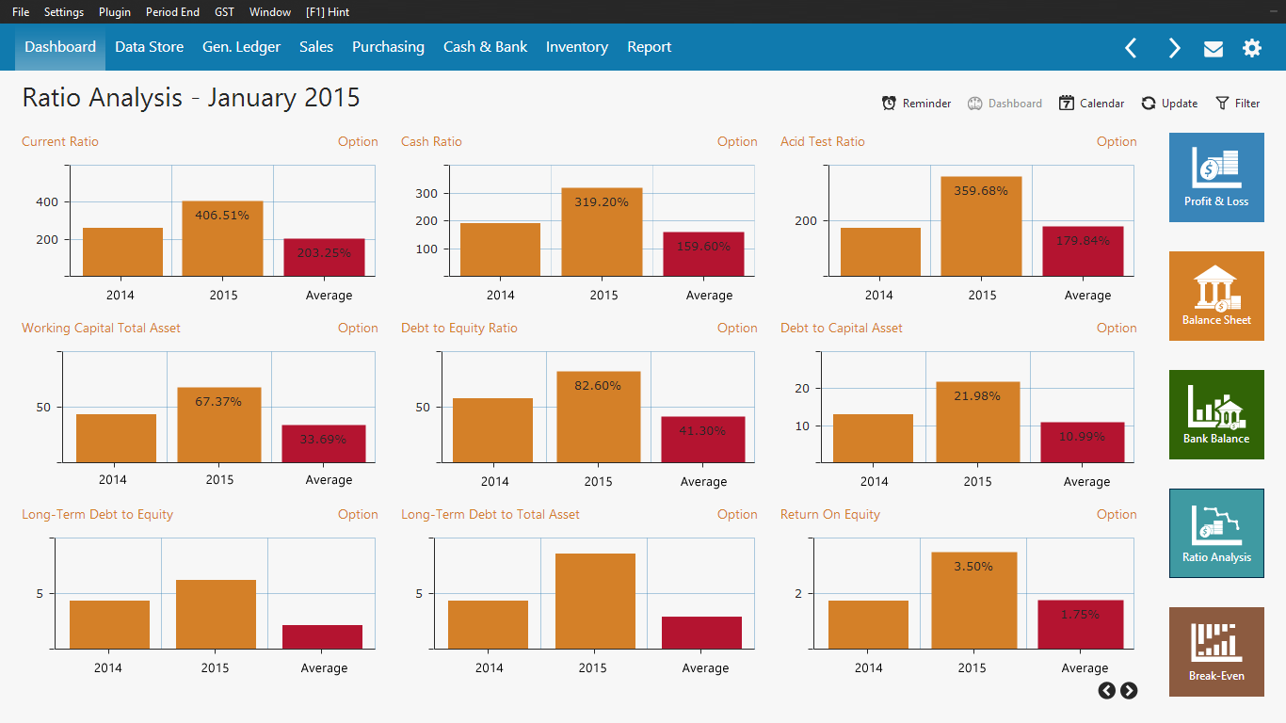Open the Break-Even tile

1216,651
